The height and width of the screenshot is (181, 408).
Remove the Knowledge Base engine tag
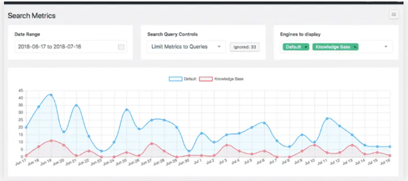click(355, 47)
